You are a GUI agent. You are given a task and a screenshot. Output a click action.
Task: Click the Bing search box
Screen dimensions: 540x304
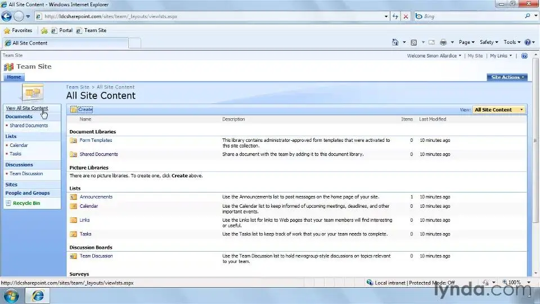tap(470, 16)
